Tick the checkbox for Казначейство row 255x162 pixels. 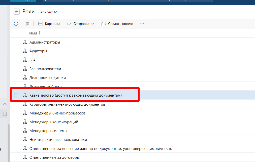tap(16, 95)
